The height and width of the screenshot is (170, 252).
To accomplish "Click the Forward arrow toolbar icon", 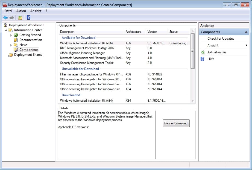I will click(x=12, y=17).
